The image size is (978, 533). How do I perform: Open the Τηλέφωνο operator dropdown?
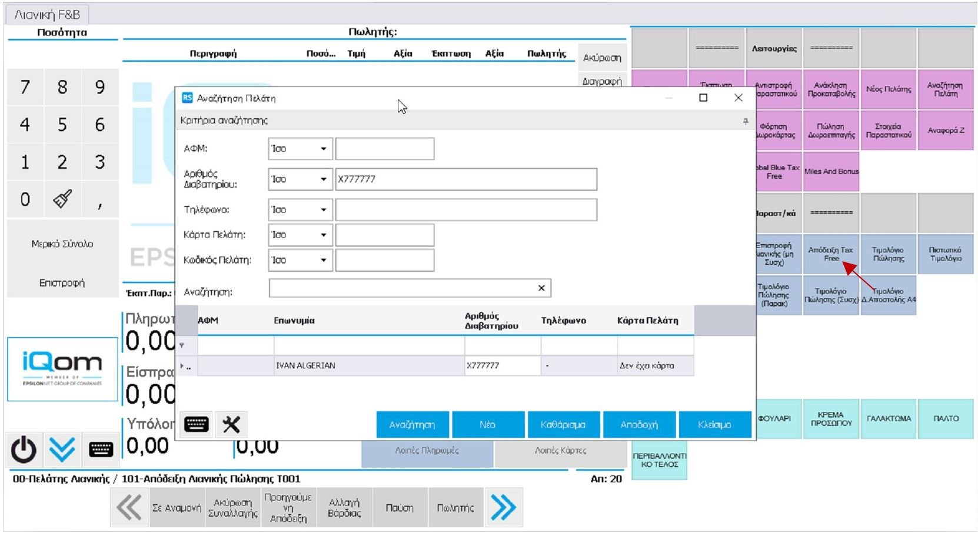pyautogui.click(x=323, y=210)
